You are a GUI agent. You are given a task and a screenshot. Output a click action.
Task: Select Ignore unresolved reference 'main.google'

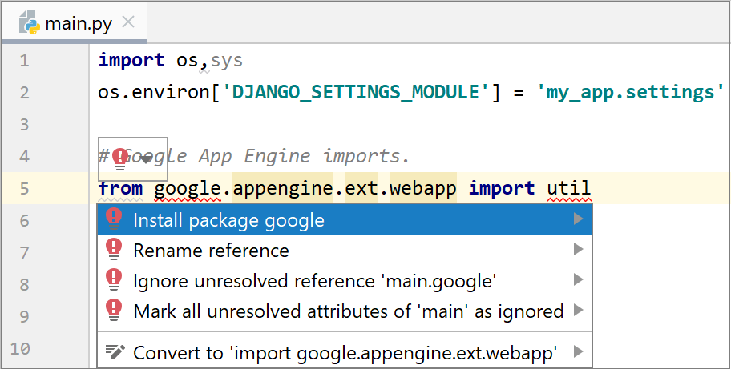[x=315, y=281]
